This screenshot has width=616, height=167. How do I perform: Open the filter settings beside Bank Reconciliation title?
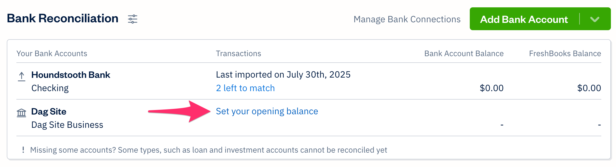[x=132, y=19]
